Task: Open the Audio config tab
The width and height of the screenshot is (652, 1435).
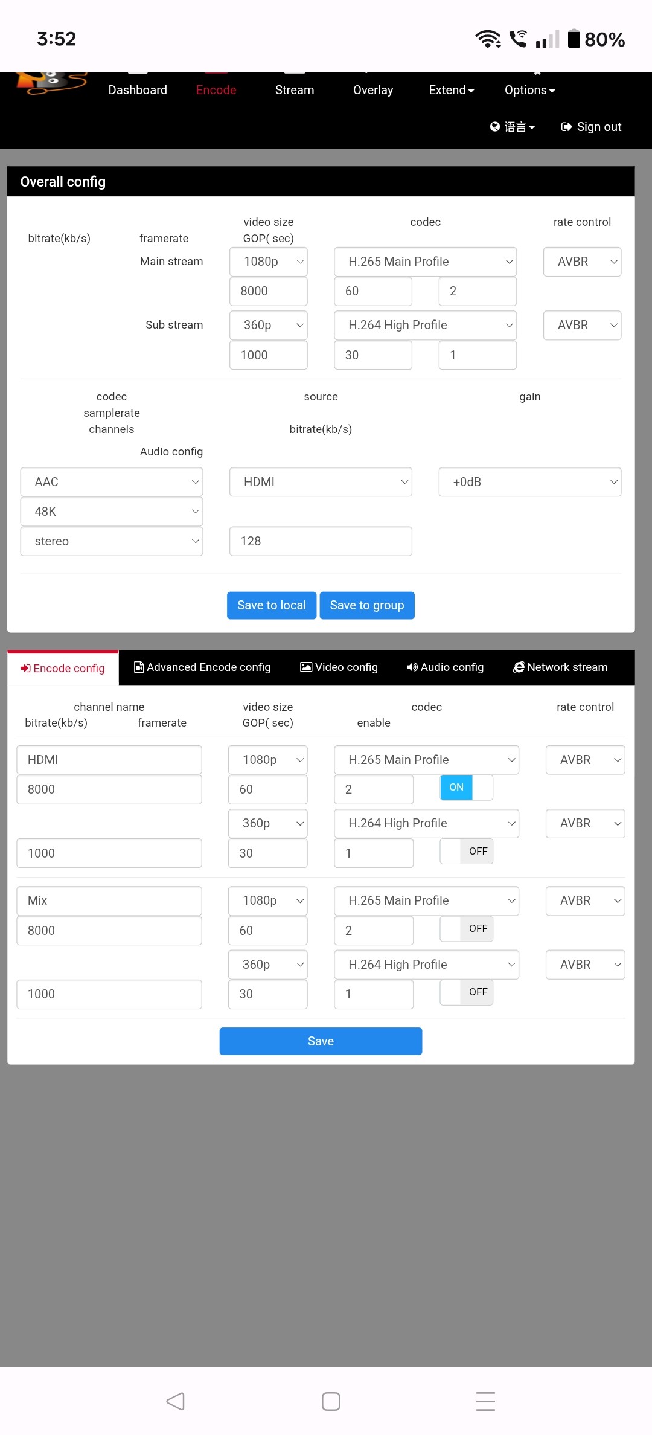Action: 446,667
